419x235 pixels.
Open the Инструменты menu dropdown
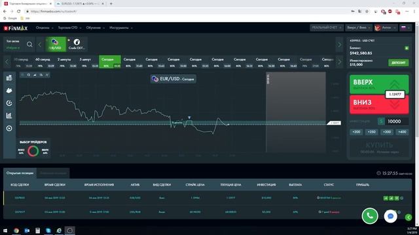pyautogui.click(x=120, y=27)
